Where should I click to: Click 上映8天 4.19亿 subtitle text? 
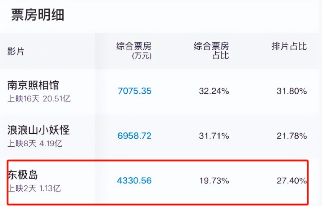(34, 144)
